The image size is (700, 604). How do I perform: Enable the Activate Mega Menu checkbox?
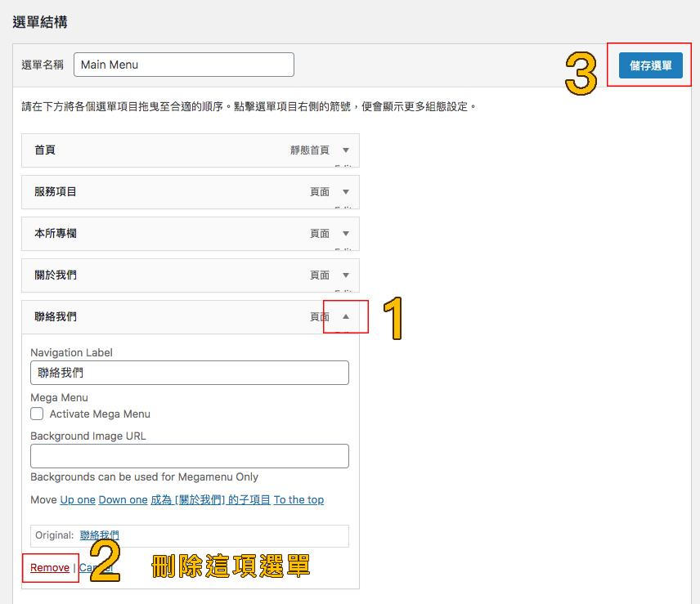click(x=37, y=414)
